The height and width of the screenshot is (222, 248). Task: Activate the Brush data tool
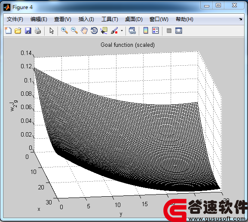pyautogui.click(x=114, y=30)
